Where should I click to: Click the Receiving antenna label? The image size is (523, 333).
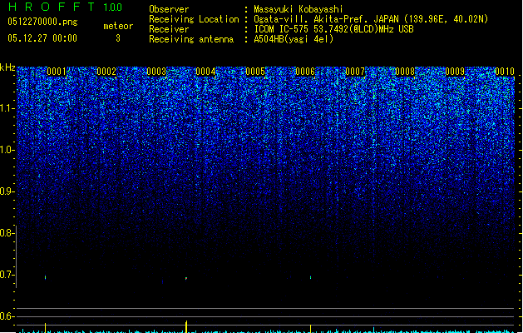click(191, 39)
